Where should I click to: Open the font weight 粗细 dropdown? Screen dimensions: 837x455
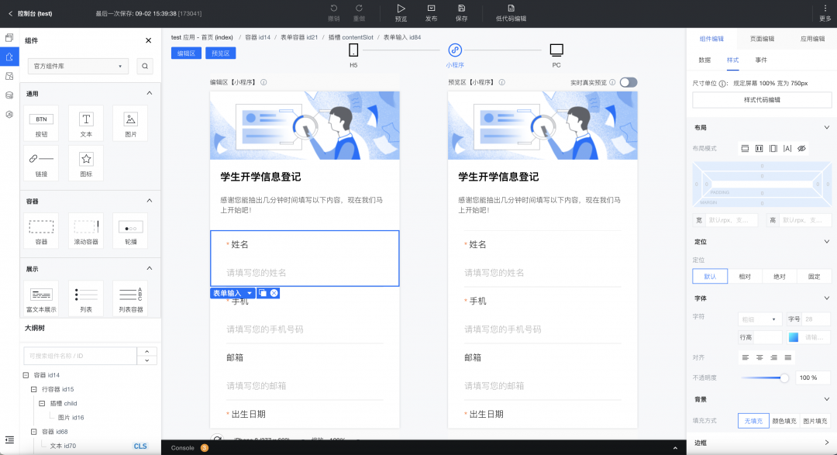pos(760,319)
